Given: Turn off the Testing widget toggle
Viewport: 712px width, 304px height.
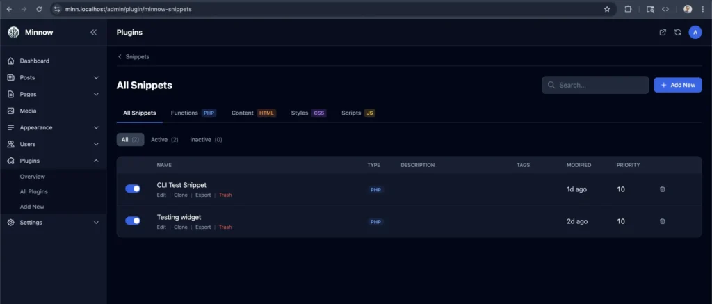Looking at the screenshot, I should (x=133, y=221).
